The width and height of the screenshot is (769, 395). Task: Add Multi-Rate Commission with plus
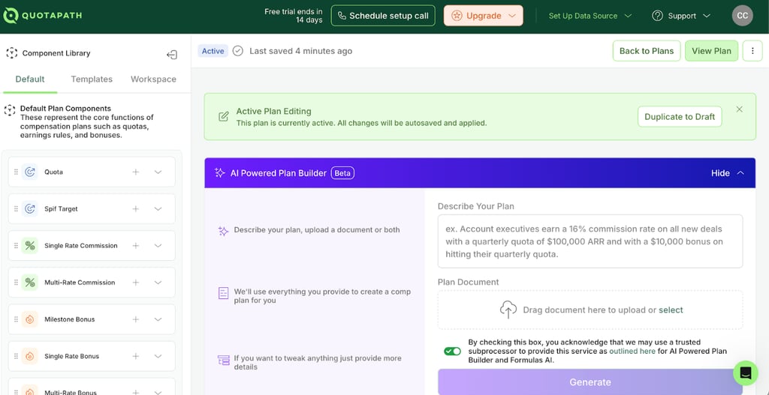136,283
